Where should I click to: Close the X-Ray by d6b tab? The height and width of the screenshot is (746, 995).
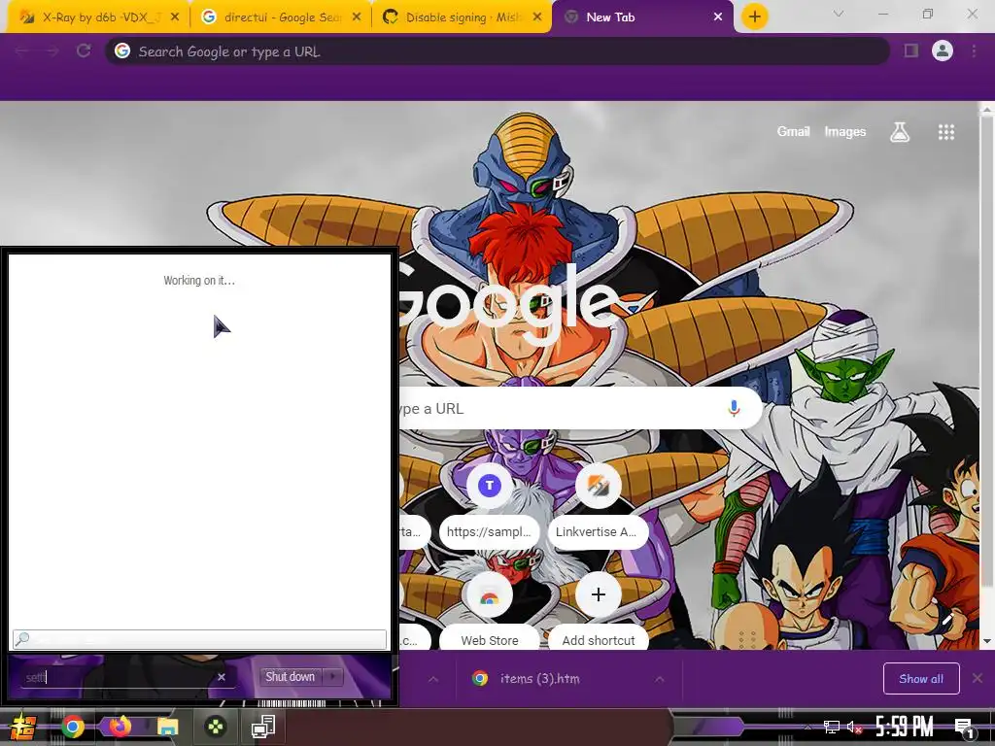coord(175,17)
